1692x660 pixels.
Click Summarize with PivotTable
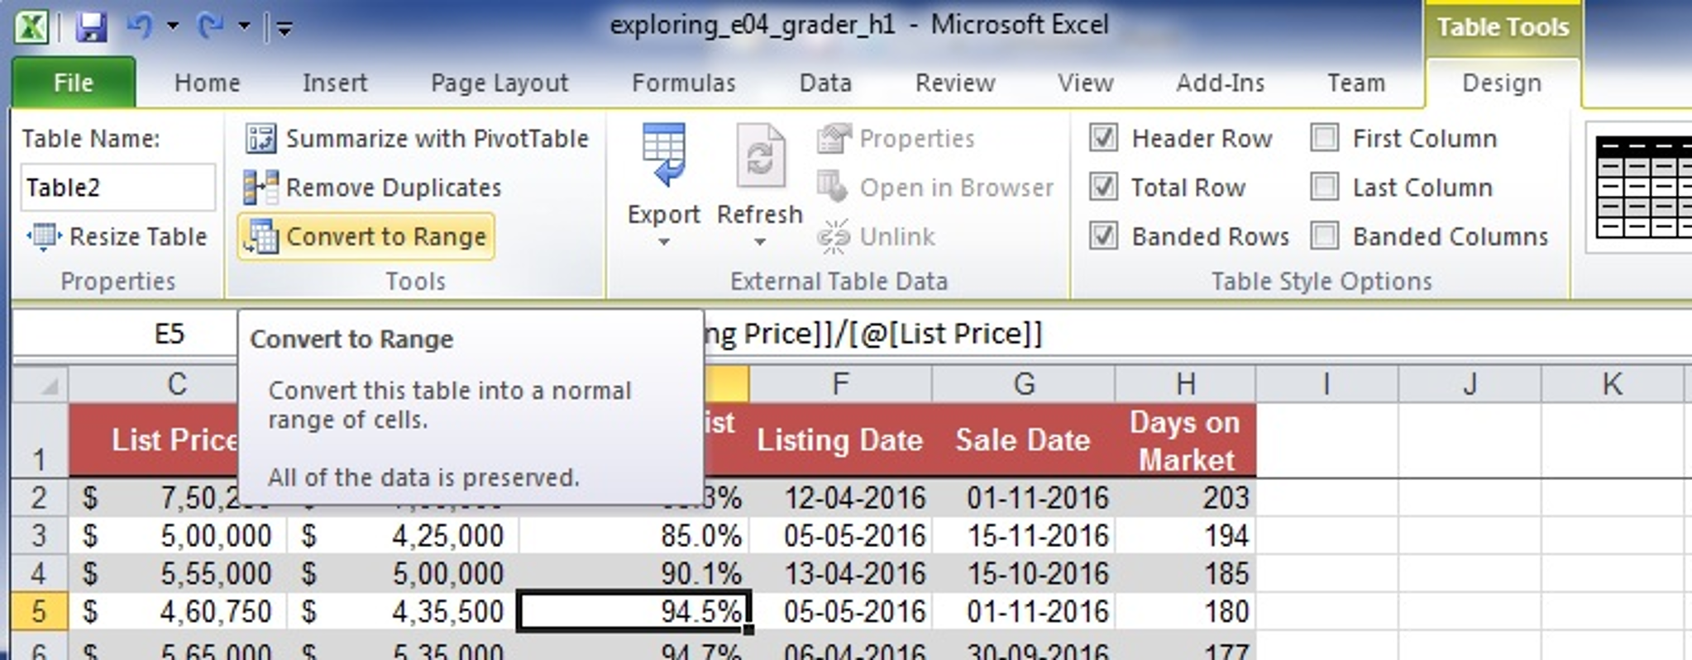[416, 139]
